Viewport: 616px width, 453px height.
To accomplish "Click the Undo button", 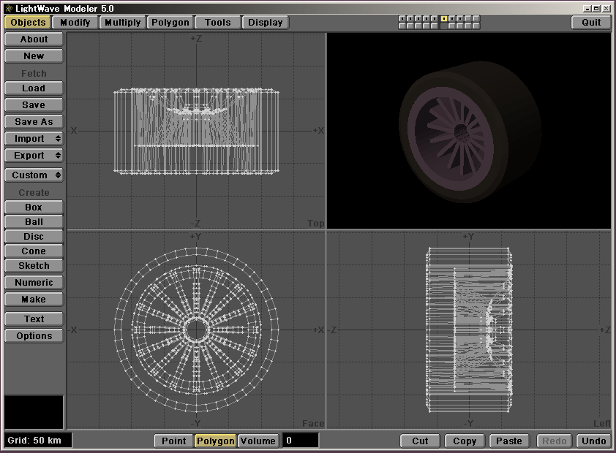I will [x=593, y=441].
